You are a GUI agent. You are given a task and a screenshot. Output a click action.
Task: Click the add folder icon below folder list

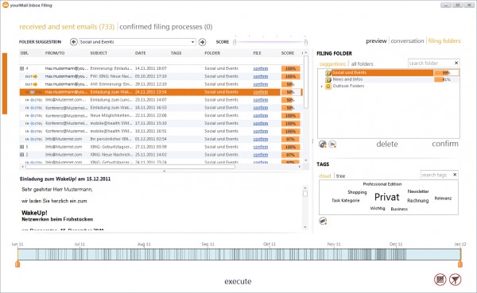coord(323,144)
